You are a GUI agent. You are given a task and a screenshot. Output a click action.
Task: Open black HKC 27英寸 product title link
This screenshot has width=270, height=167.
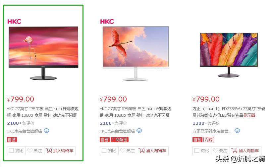(43, 112)
